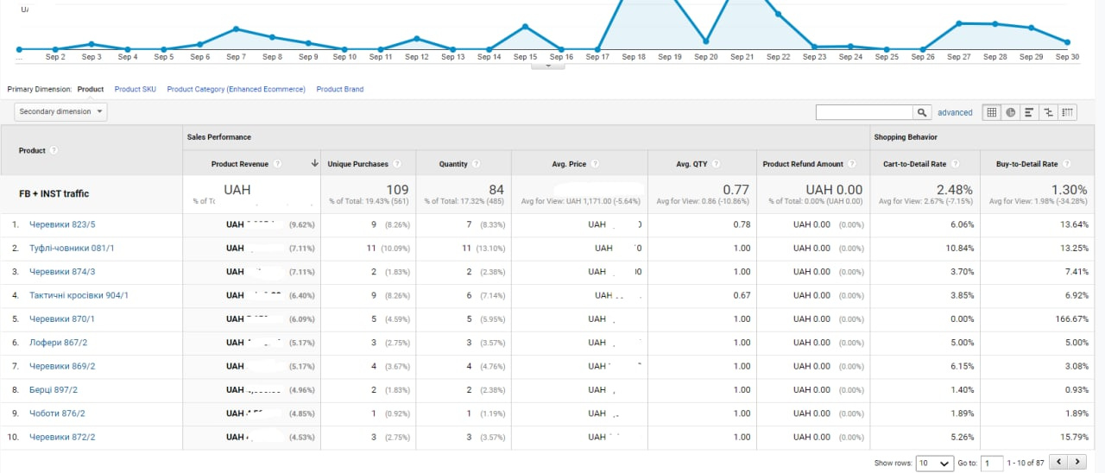The height and width of the screenshot is (473, 1105).
Task: Open product Тактичні кросівки 904/1
Action: pyautogui.click(x=79, y=295)
